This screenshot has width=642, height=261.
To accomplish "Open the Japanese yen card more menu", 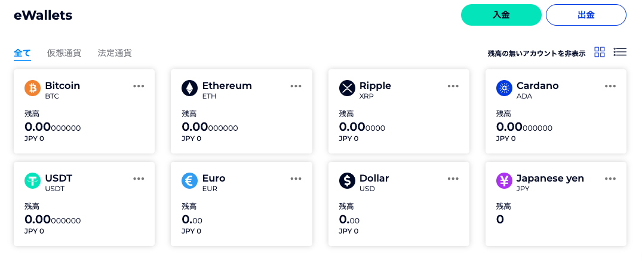I will (610, 179).
